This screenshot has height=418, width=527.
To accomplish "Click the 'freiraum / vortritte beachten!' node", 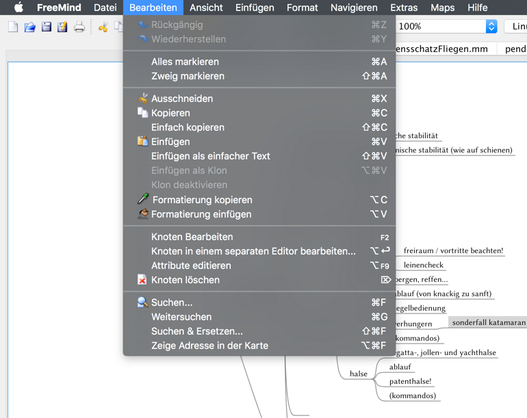I will pos(453,250).
